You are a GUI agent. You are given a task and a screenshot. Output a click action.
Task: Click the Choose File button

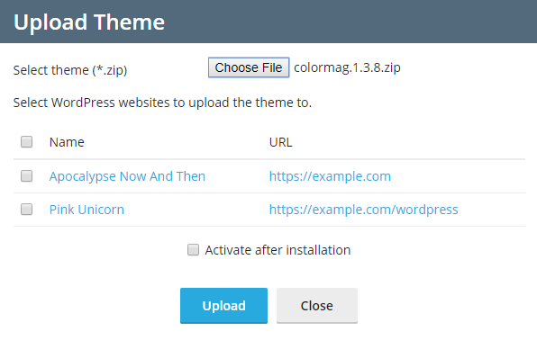point(249,67)
